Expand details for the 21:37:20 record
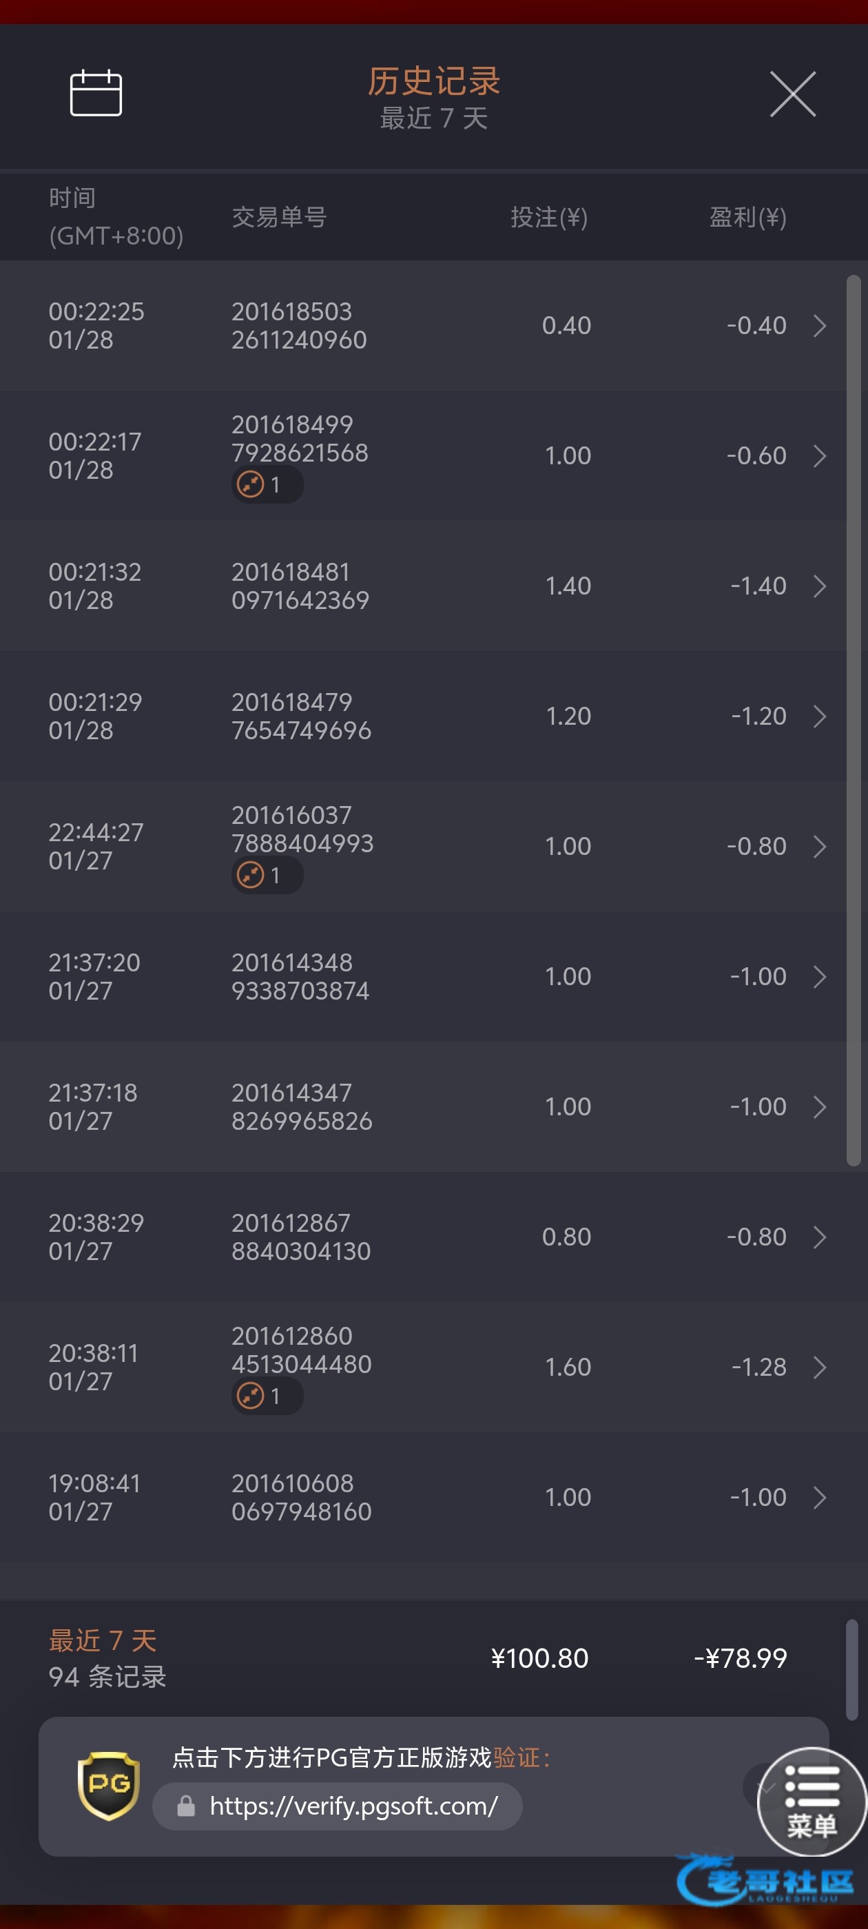This screenshot has width=868, height=1929. (x=819, y=976)
